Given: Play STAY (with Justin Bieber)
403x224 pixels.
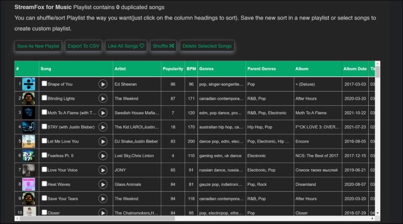Looking at the screenshot, I should click(103, 127).
